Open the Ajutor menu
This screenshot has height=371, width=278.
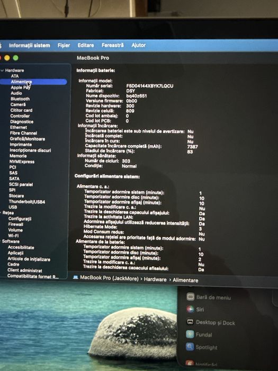coord(139,45)
